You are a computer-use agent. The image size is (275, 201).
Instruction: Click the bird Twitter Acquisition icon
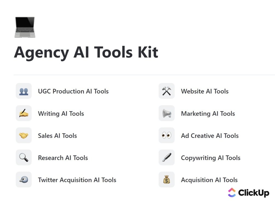[24, 179]
